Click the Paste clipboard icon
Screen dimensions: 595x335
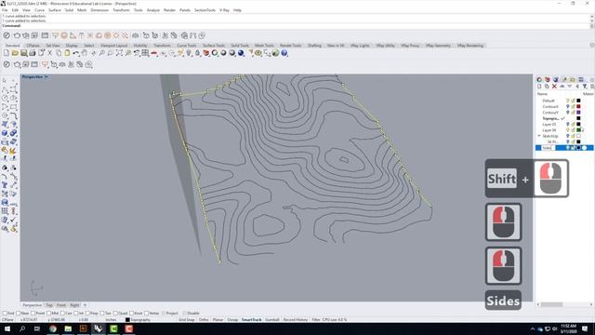(67, 53)
